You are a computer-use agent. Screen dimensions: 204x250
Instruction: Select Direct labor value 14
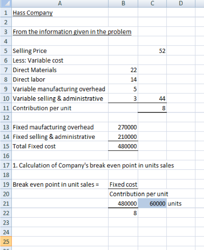point(123,79)
